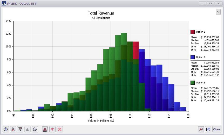224x135 pixels.
Task: Click the red Option 1 color swatch
Action: pos(193,32)
